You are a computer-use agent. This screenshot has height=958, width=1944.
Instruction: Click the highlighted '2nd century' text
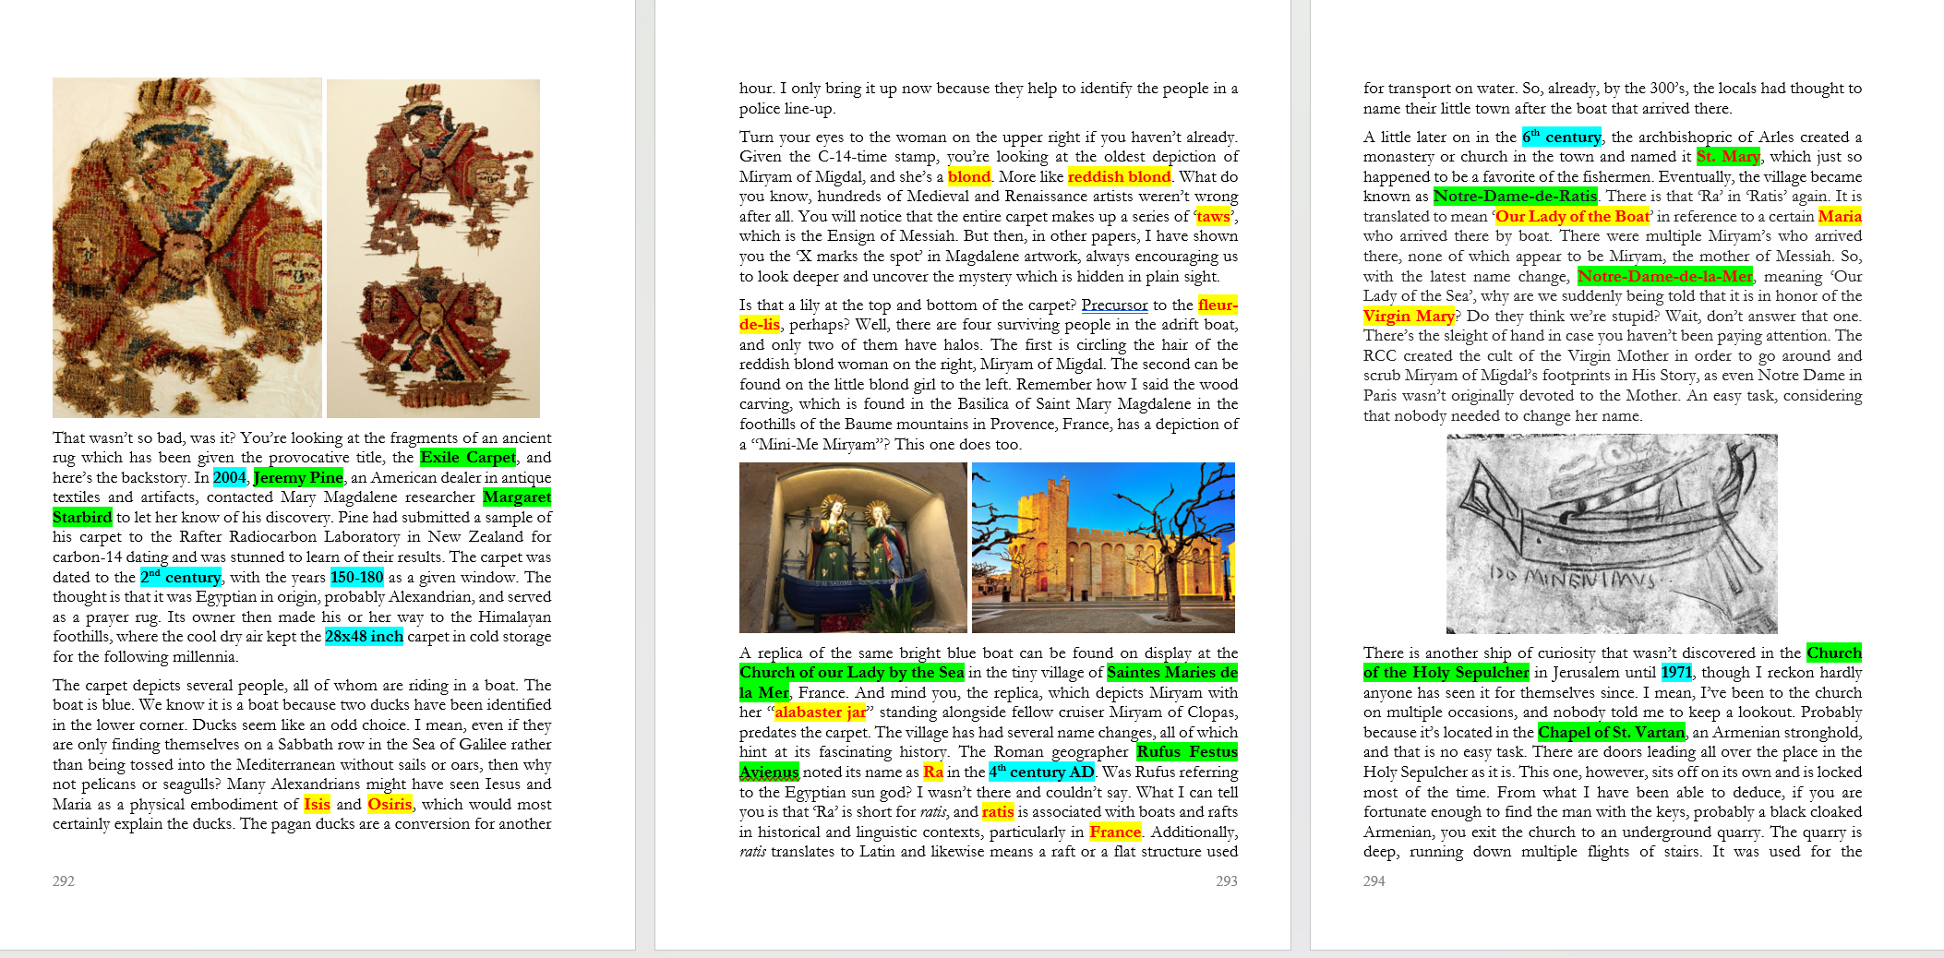[181, 577]
